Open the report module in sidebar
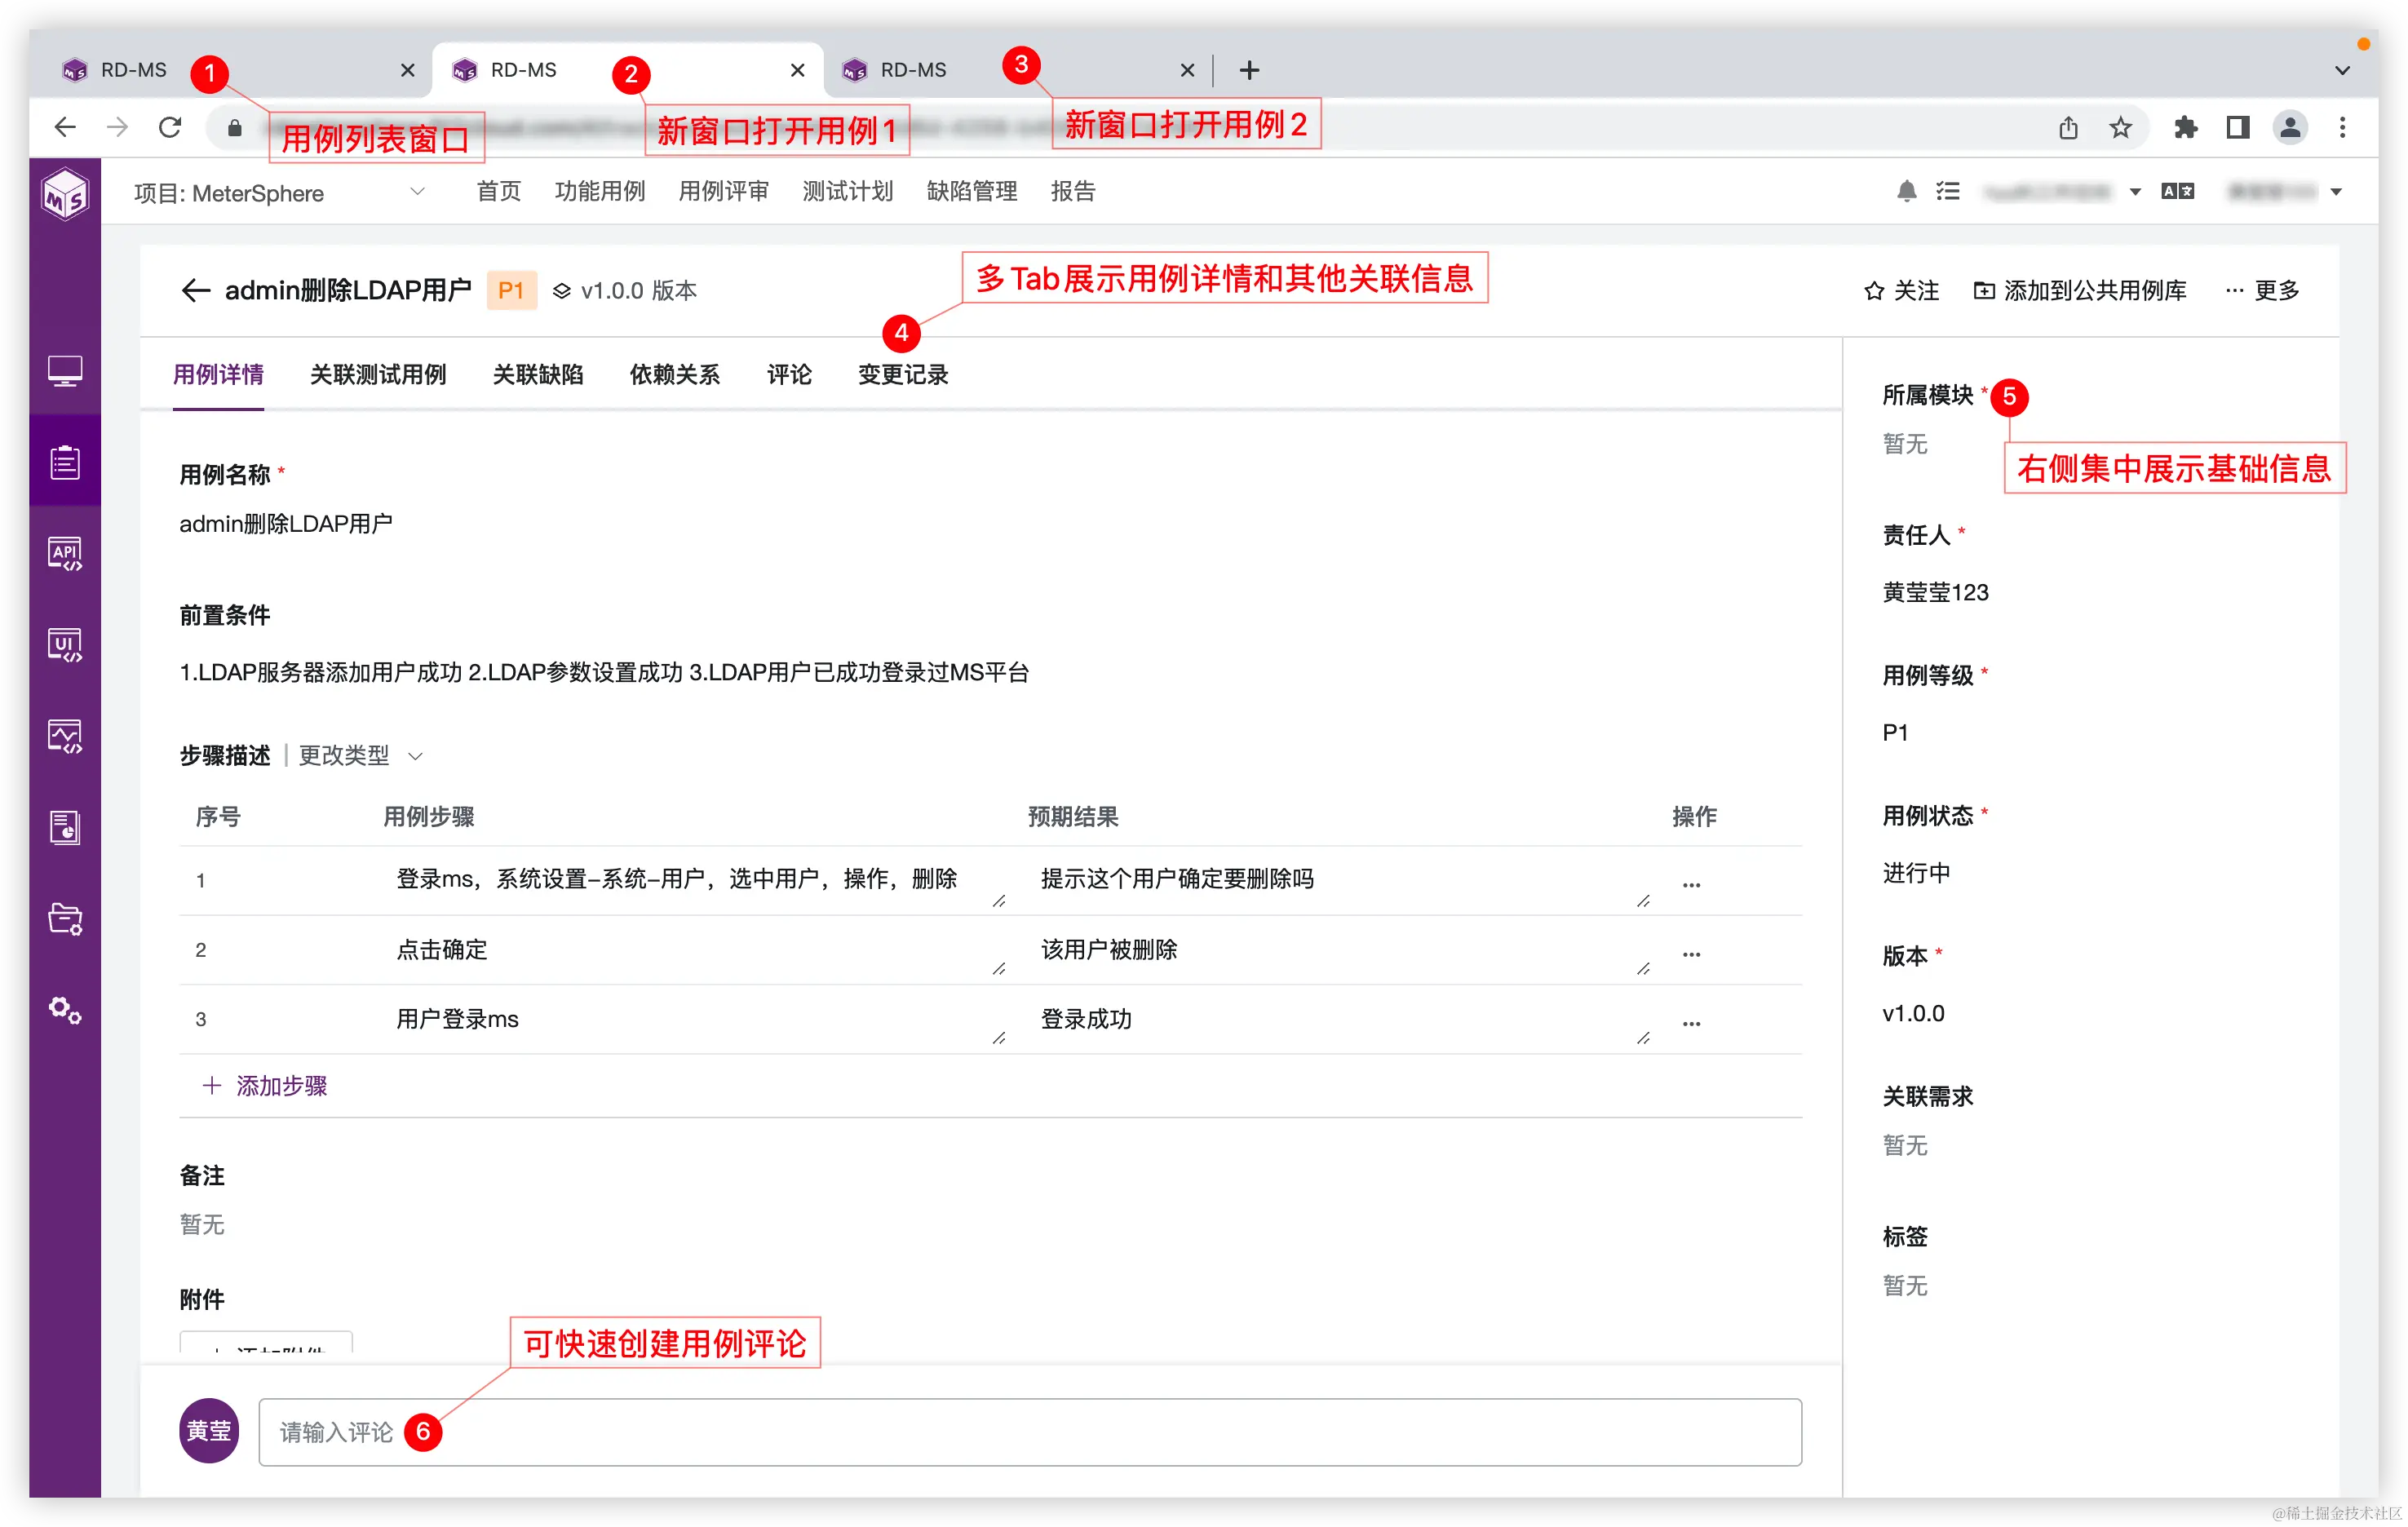This screenshot has width=2408, height=1527. pos(64,827)
